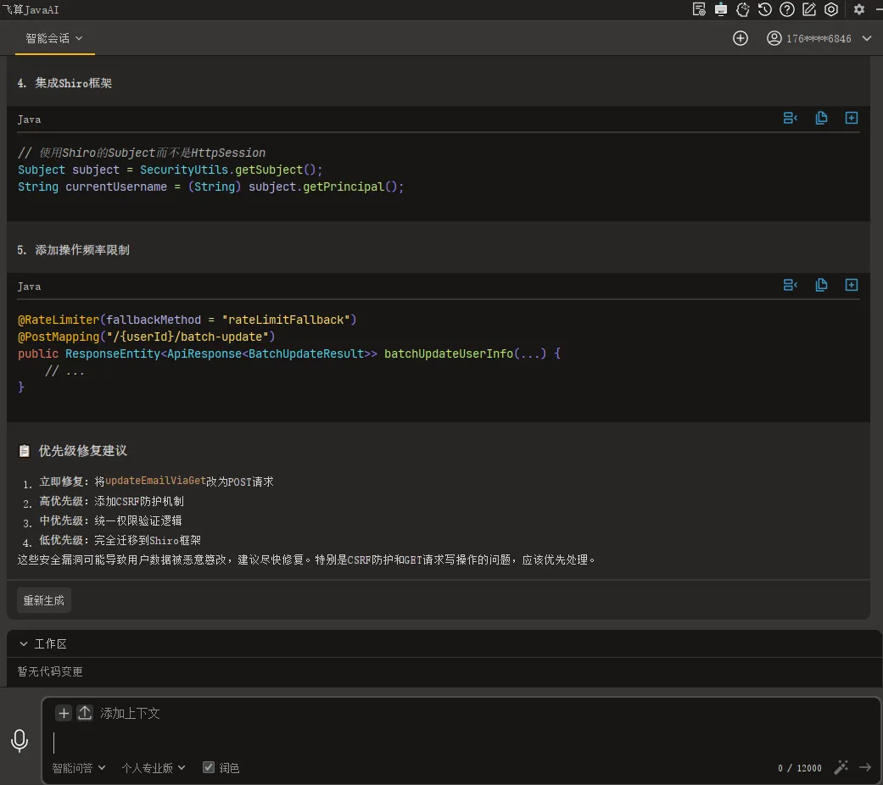Viewport: 883px width, 785px height.
Task: Click the clipboard emoji before 优先级修复建议
Action: pos(25,451)
